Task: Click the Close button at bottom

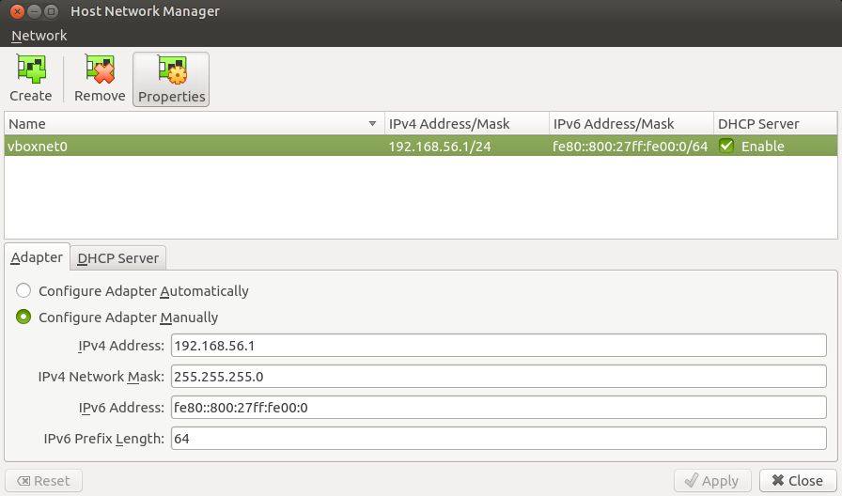Action: coord(798,480)
